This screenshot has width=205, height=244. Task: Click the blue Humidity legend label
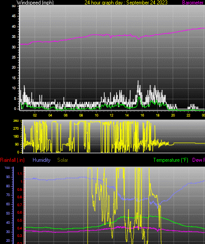click(x=41, y=160)
